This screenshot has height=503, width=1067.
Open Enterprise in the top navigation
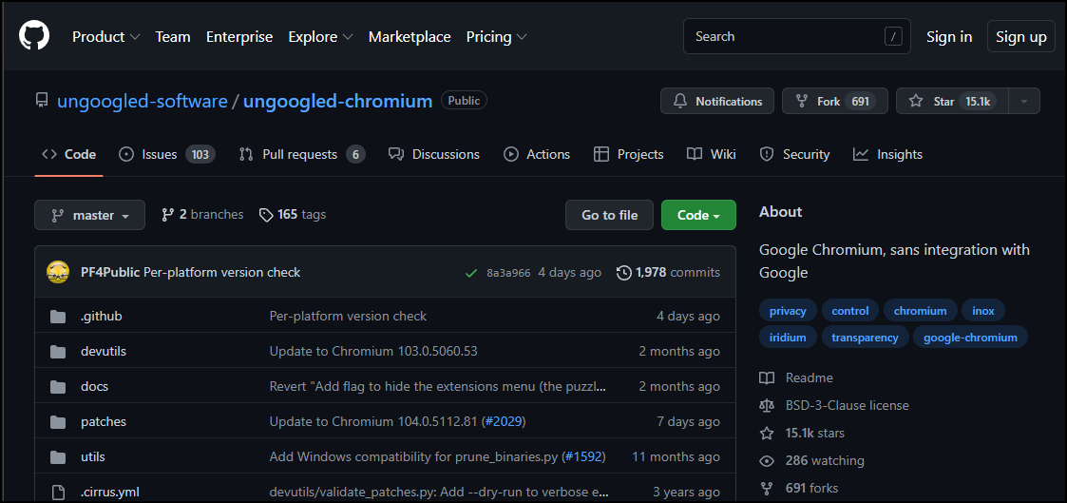click(239, 37)
